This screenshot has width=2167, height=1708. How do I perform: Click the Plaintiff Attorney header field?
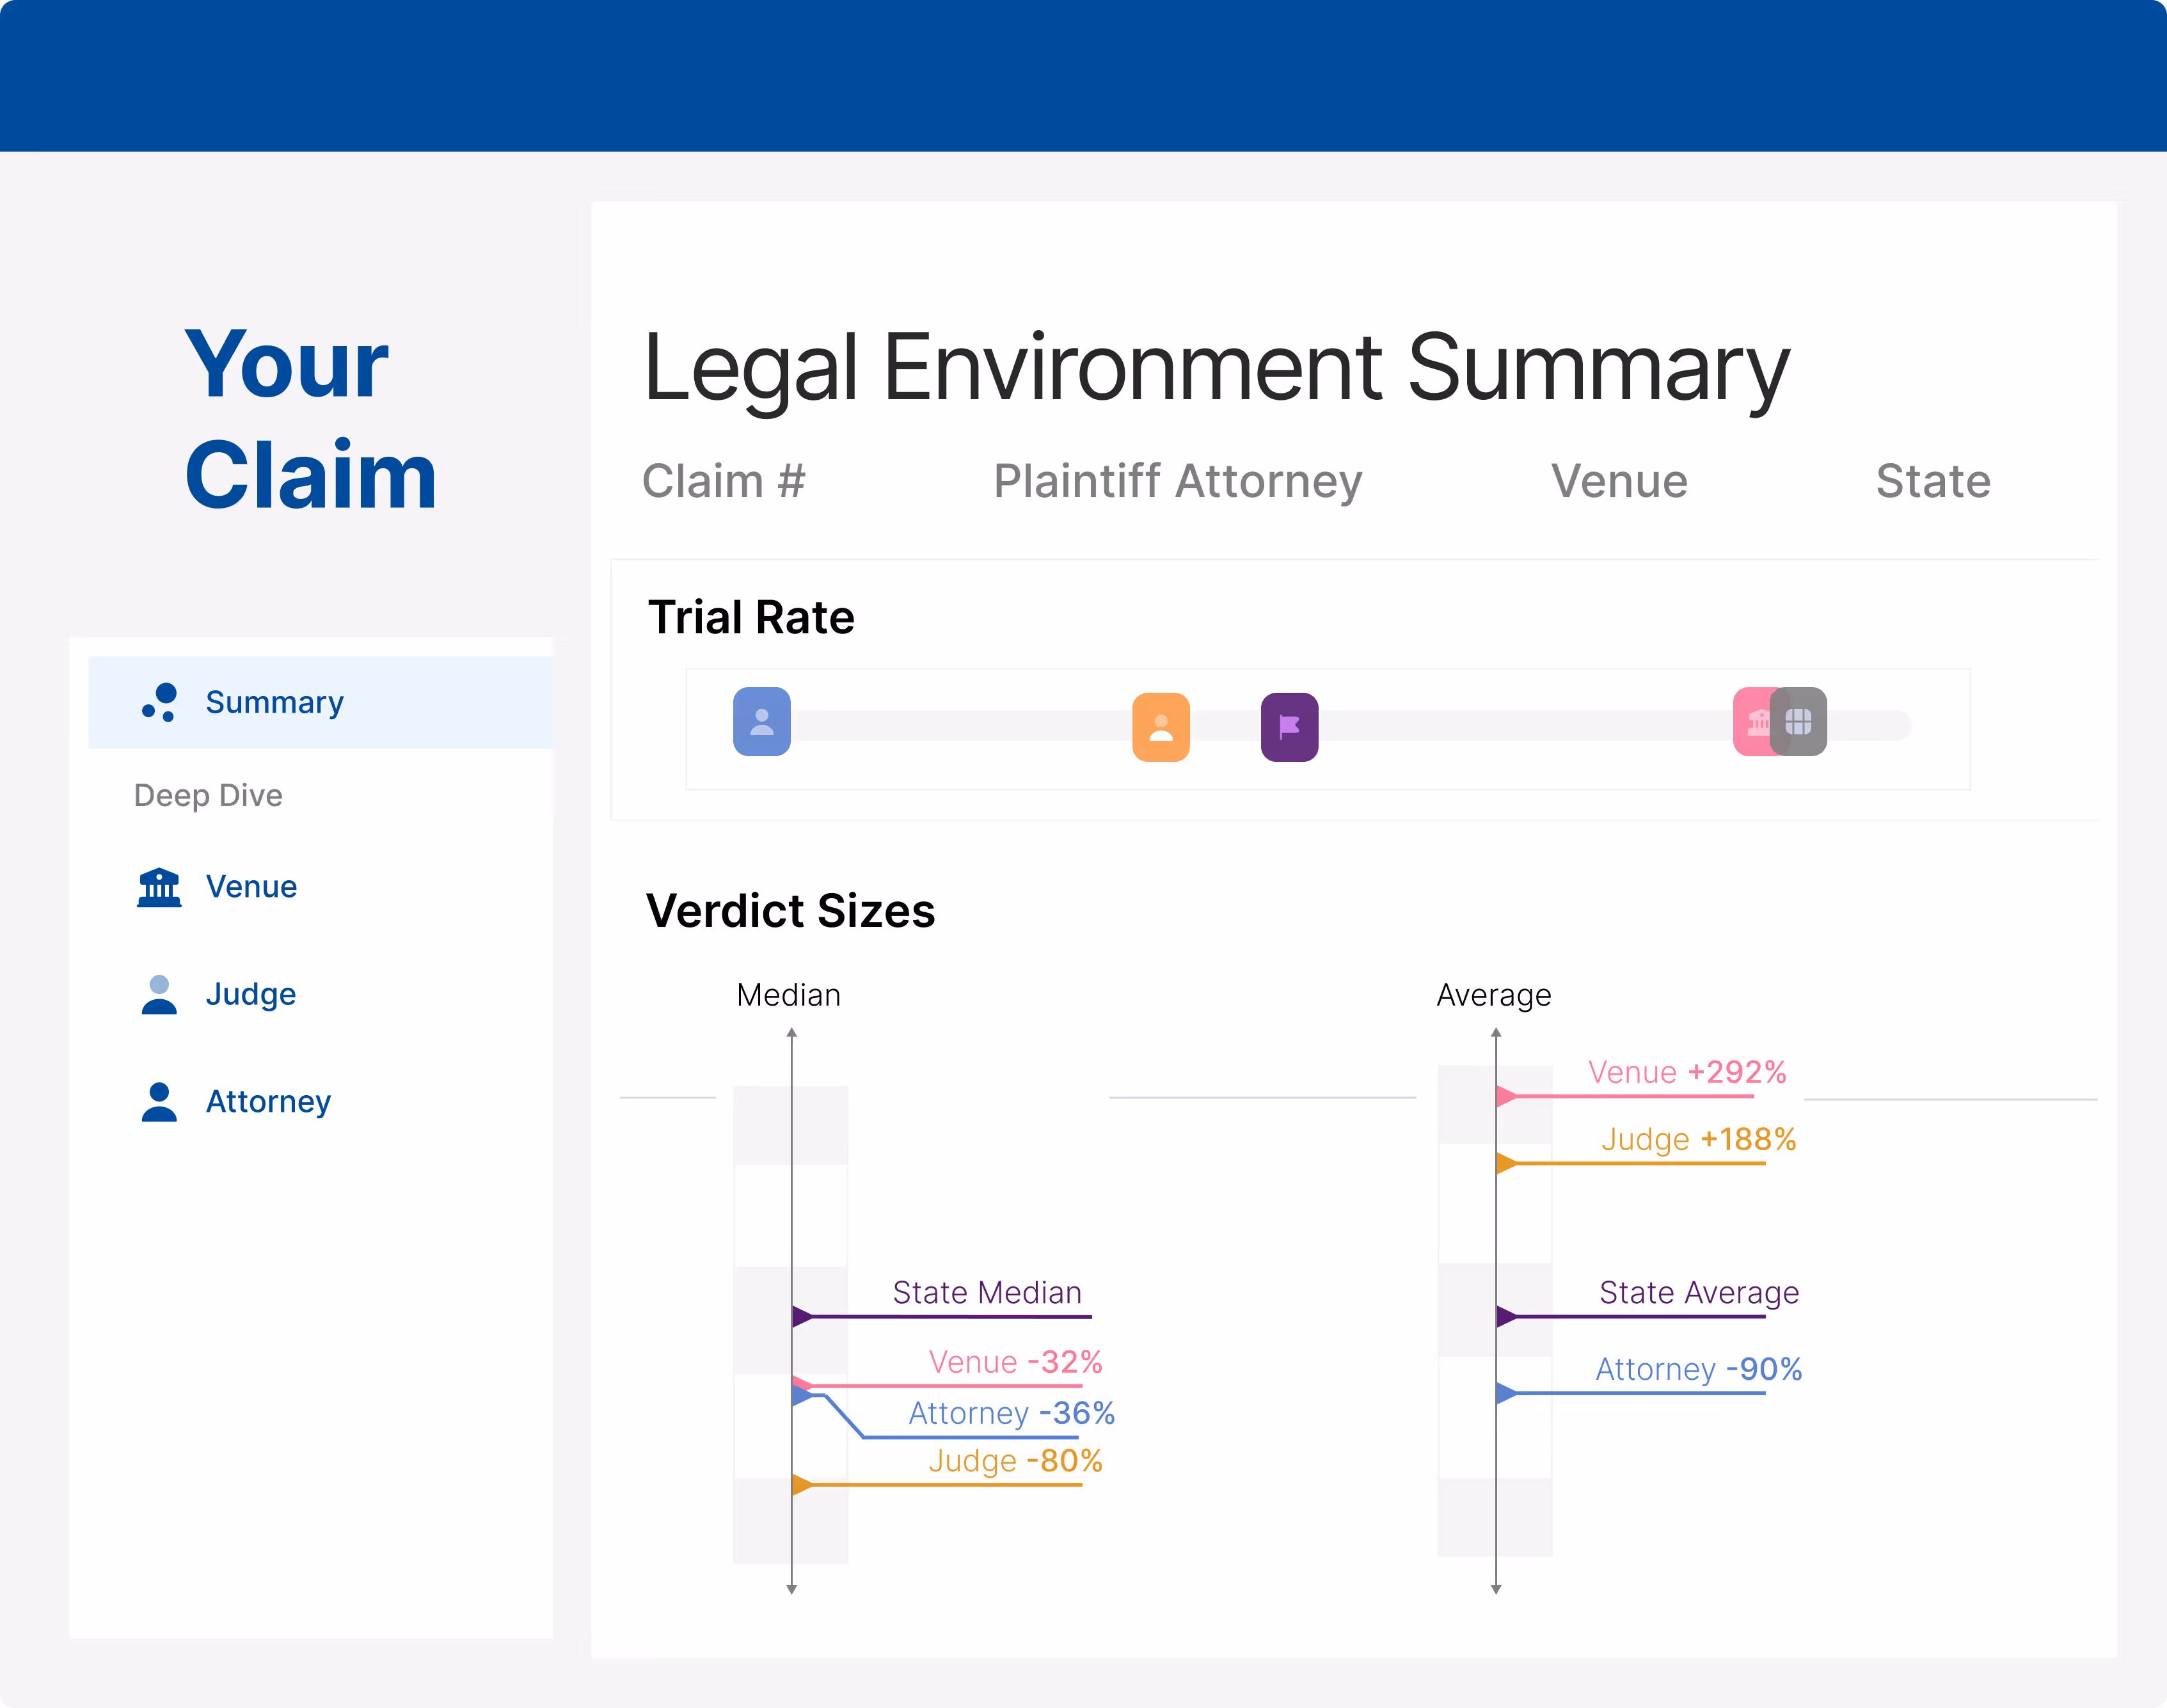(1177, 481)
